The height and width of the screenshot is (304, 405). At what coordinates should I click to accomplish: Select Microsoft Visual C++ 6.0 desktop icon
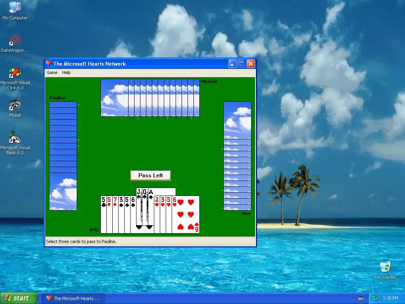(15, 79)
